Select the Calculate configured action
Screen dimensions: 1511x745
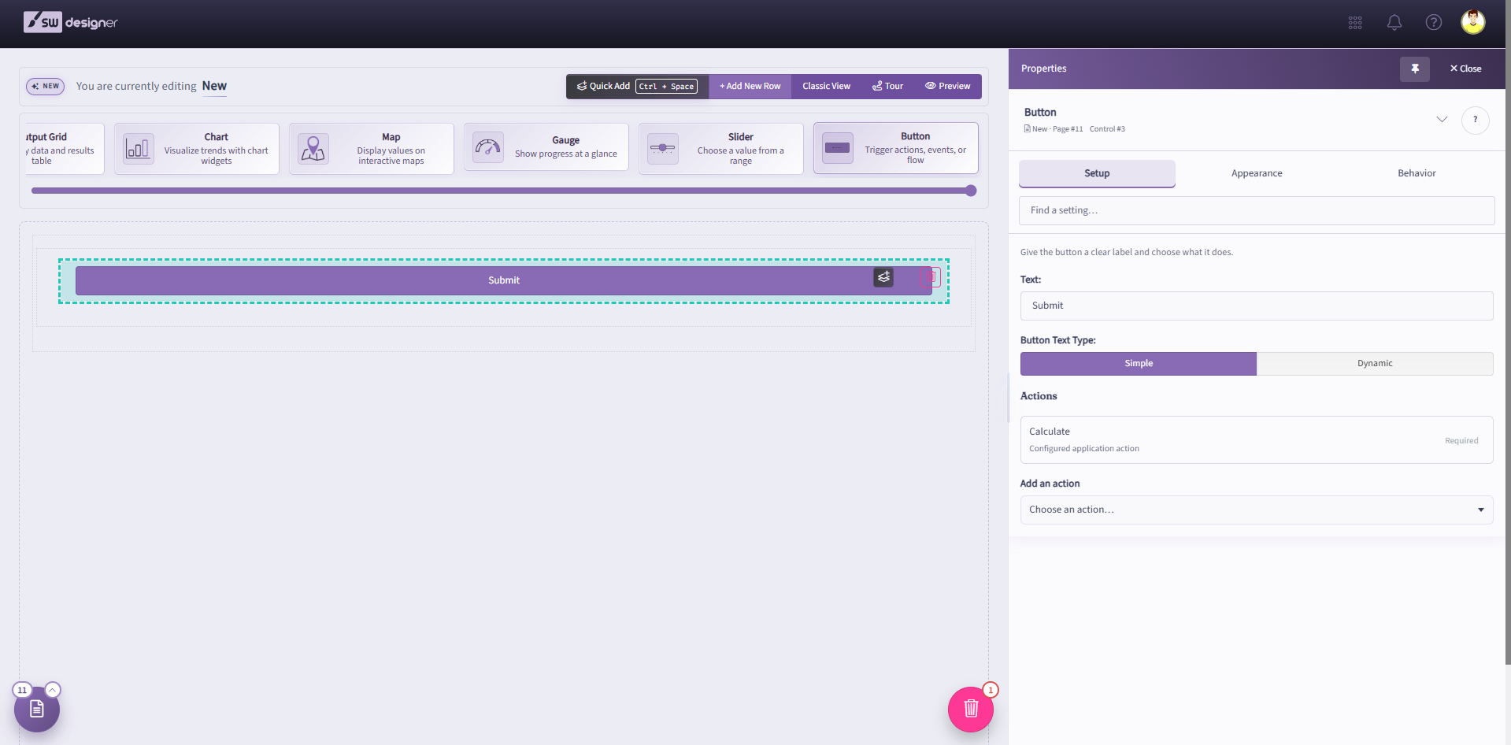pos(1257,440)
